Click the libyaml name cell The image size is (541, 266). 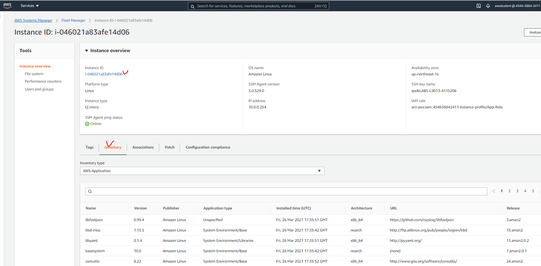(x=91, y=241)
